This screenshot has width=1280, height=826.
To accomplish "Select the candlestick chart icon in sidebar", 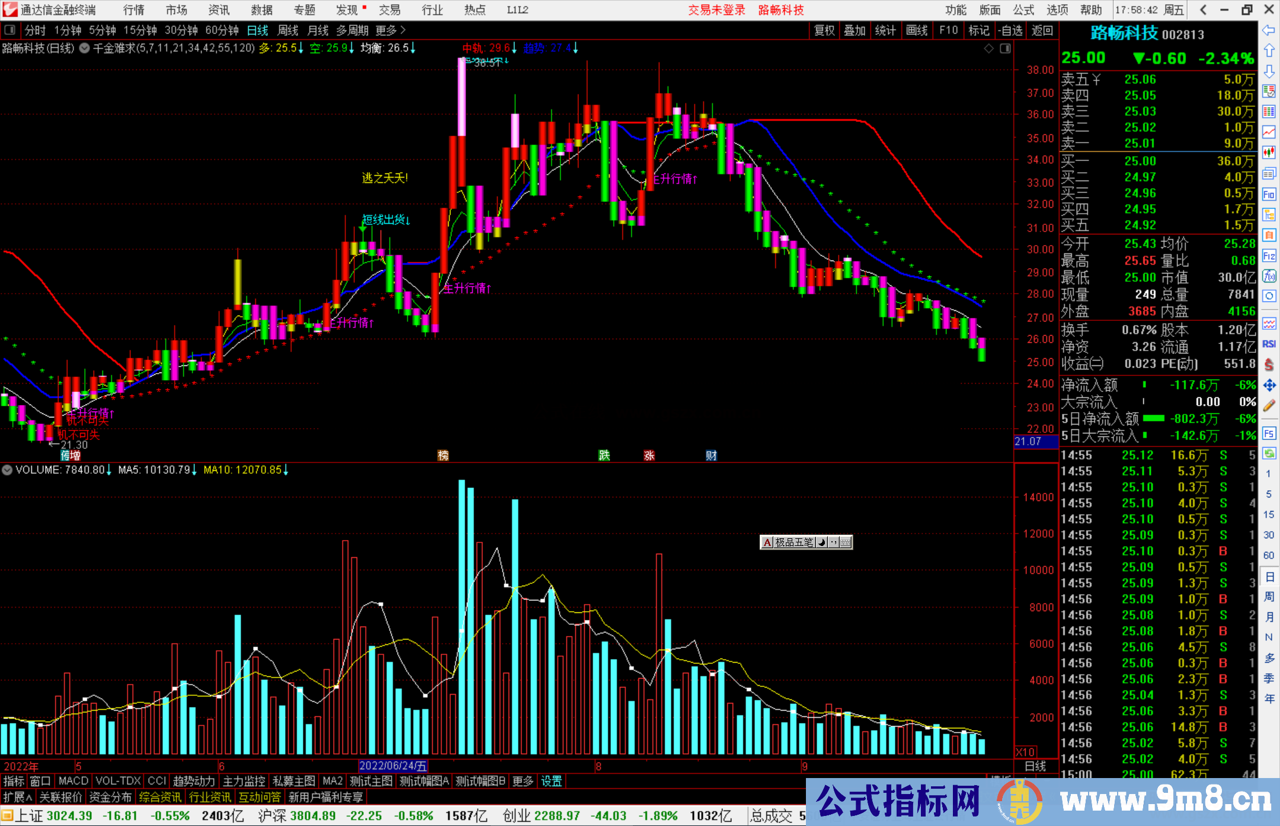I will [1269, 153].
